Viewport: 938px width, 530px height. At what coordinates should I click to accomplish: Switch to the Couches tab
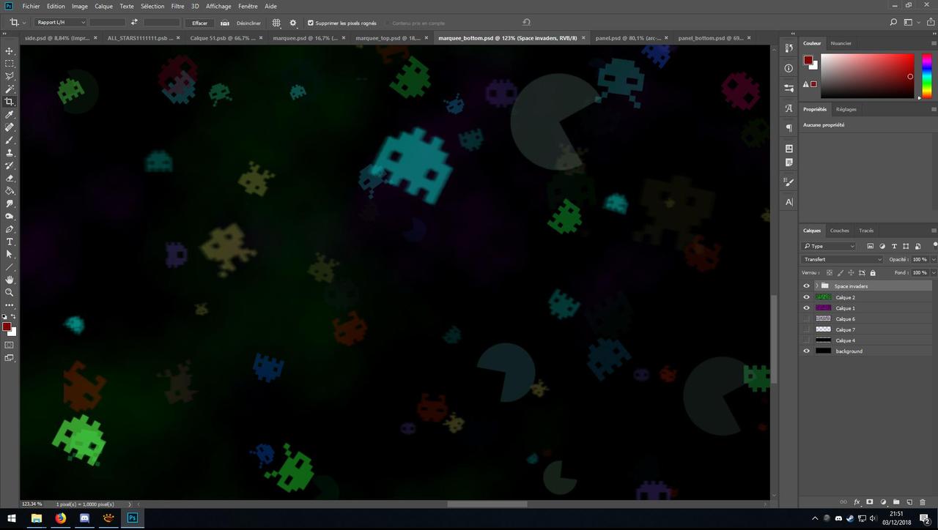coord(840,231)
